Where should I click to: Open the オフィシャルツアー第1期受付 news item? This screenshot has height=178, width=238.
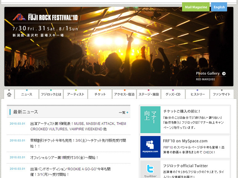pyautogui.click(x=64, y=158)
